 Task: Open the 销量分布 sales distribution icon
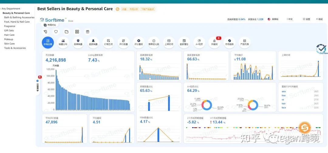[x=63, y=42]
